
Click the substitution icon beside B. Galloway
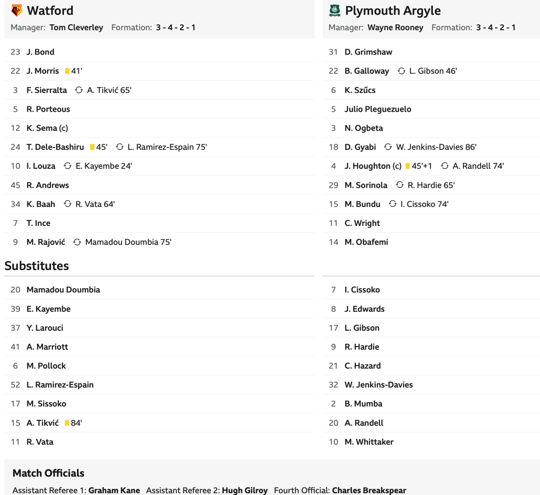click(401, 71)
